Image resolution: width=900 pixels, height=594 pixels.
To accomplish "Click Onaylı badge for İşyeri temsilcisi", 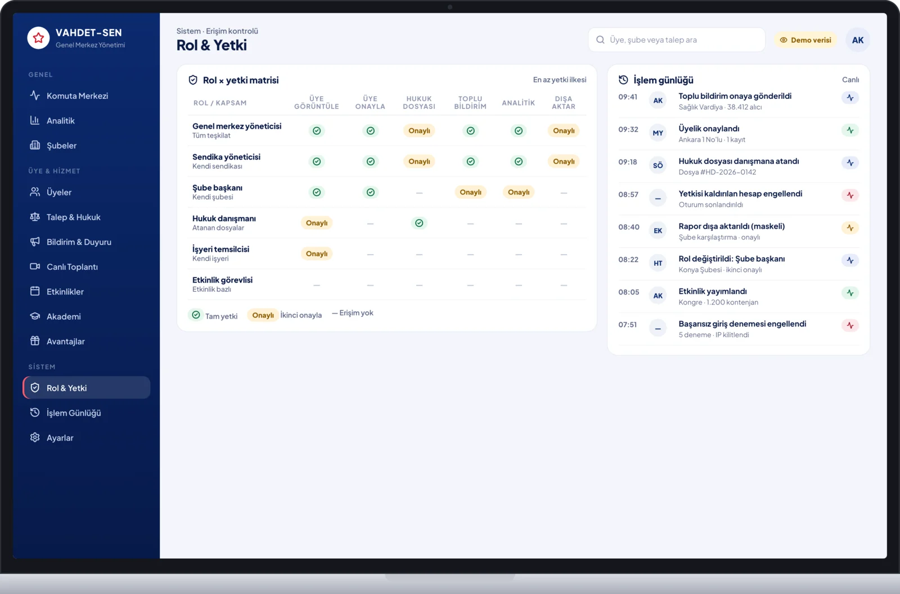I will [x=317, y=254].
